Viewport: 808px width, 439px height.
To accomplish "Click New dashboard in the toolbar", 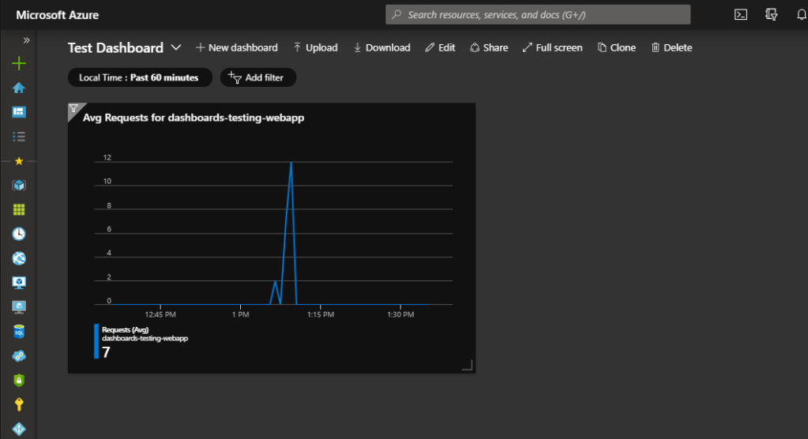I will pos(236,47).
